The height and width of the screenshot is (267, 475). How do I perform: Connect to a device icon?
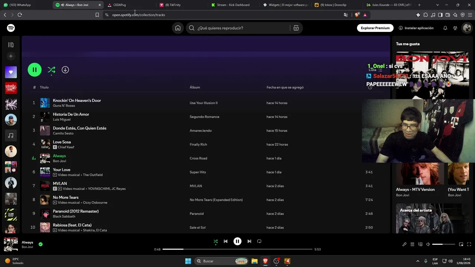point(420,244)
